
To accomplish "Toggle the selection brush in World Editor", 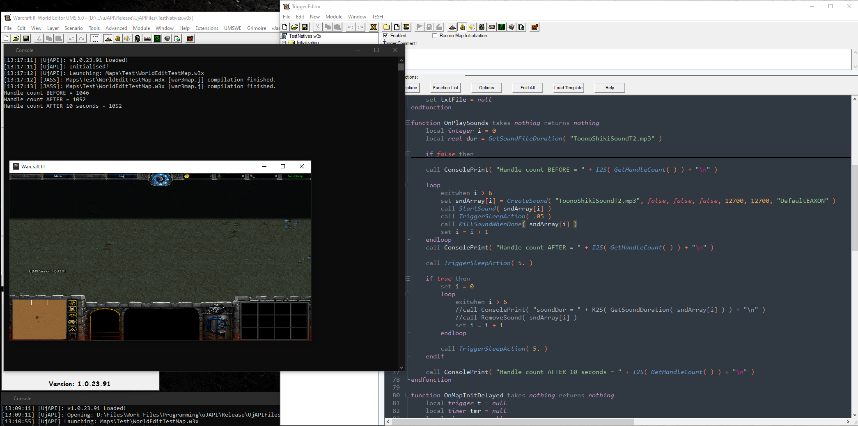I will pos(95,39).
